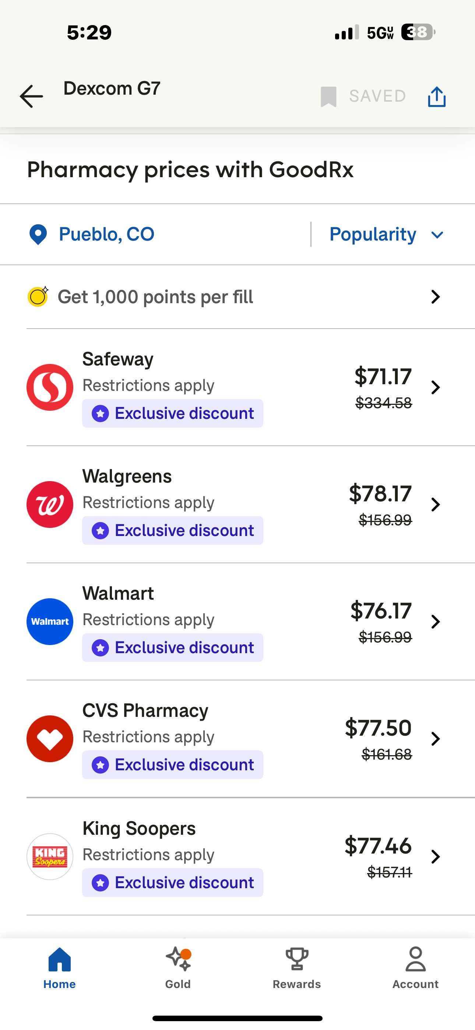Expand the 1,000 points per fill row
Image resolution: width=475 pixels, height=1030 pixels.
click(x=435, y=297)
